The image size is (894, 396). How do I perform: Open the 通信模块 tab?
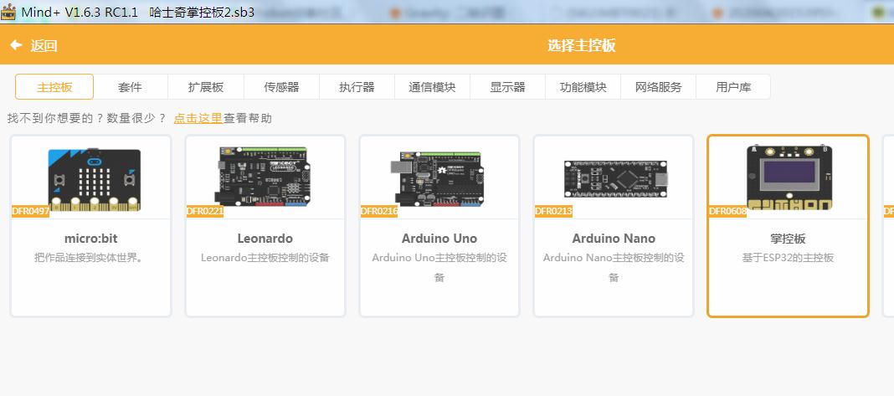[x=432, y=87]
